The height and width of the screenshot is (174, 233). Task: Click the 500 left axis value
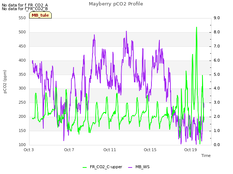(x=22, y=32)
